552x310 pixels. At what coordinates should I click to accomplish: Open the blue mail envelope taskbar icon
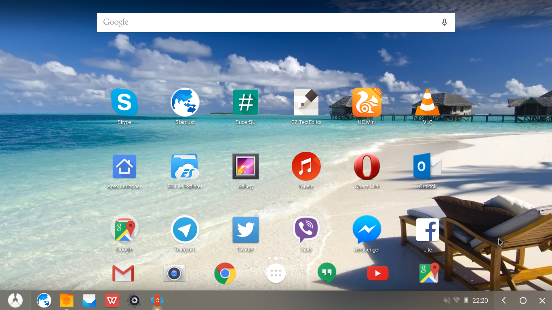pyautogui.click(x=89, y=300)
